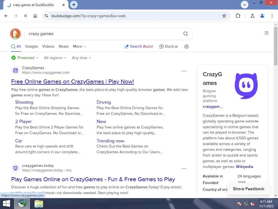Switch to the News tab
This screenshot has width=278, height=209.
click(64, 46)
